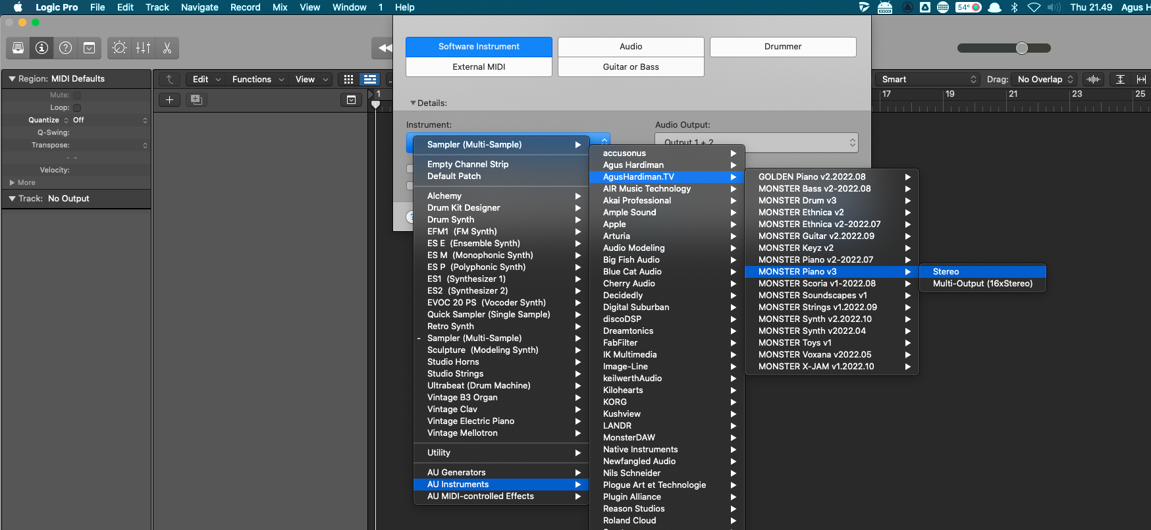Image resolution: width=1151 pixels, height=530 pixels.
Task: Switch to grid view icon
Action: pyautogui.click(x=349, y=80)
